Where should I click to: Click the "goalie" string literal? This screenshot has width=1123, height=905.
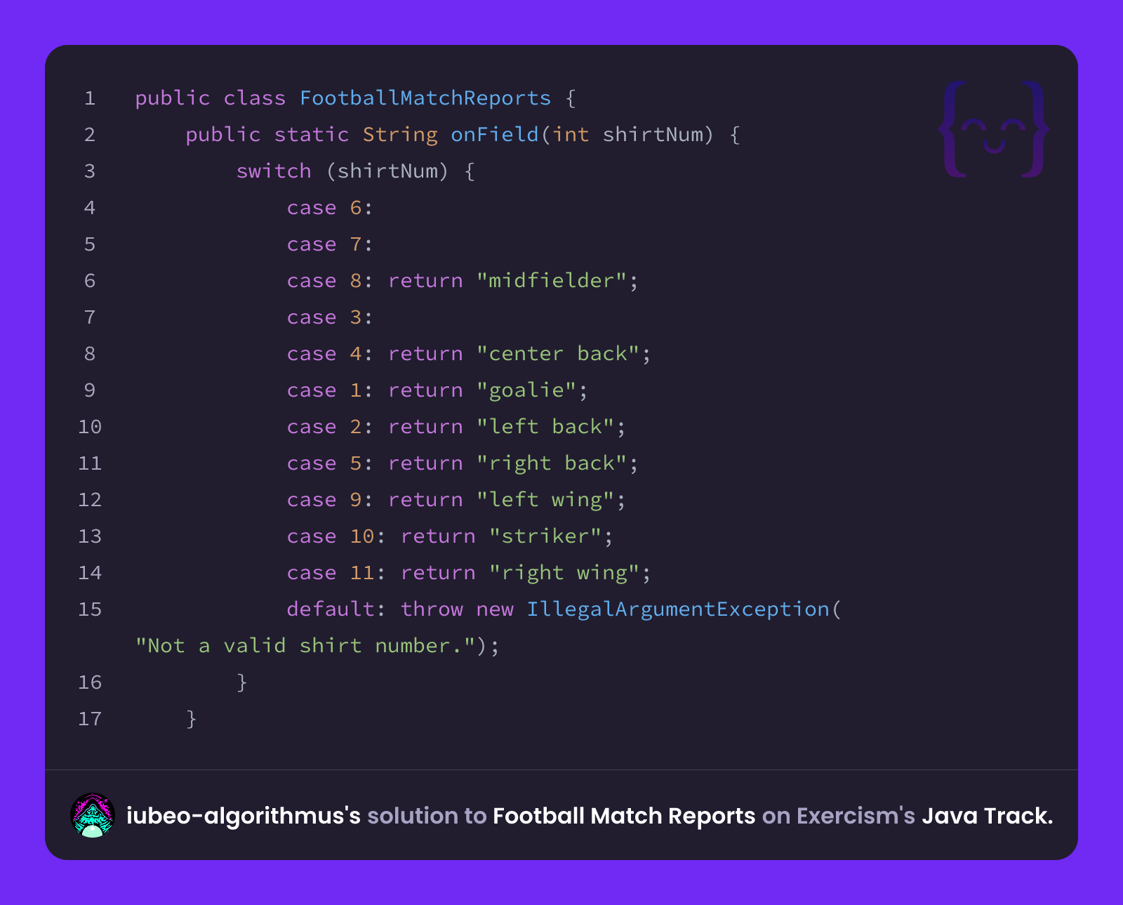point(526,390)
